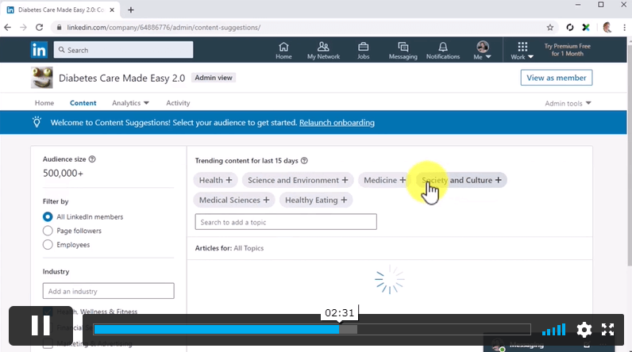Click the browser forward arrow

coord(23,28)
